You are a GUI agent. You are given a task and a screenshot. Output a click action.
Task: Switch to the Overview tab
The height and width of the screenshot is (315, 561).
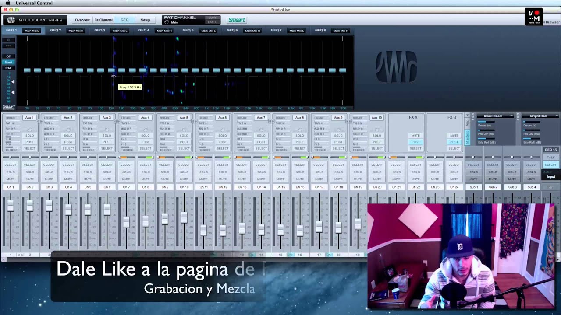82,20
